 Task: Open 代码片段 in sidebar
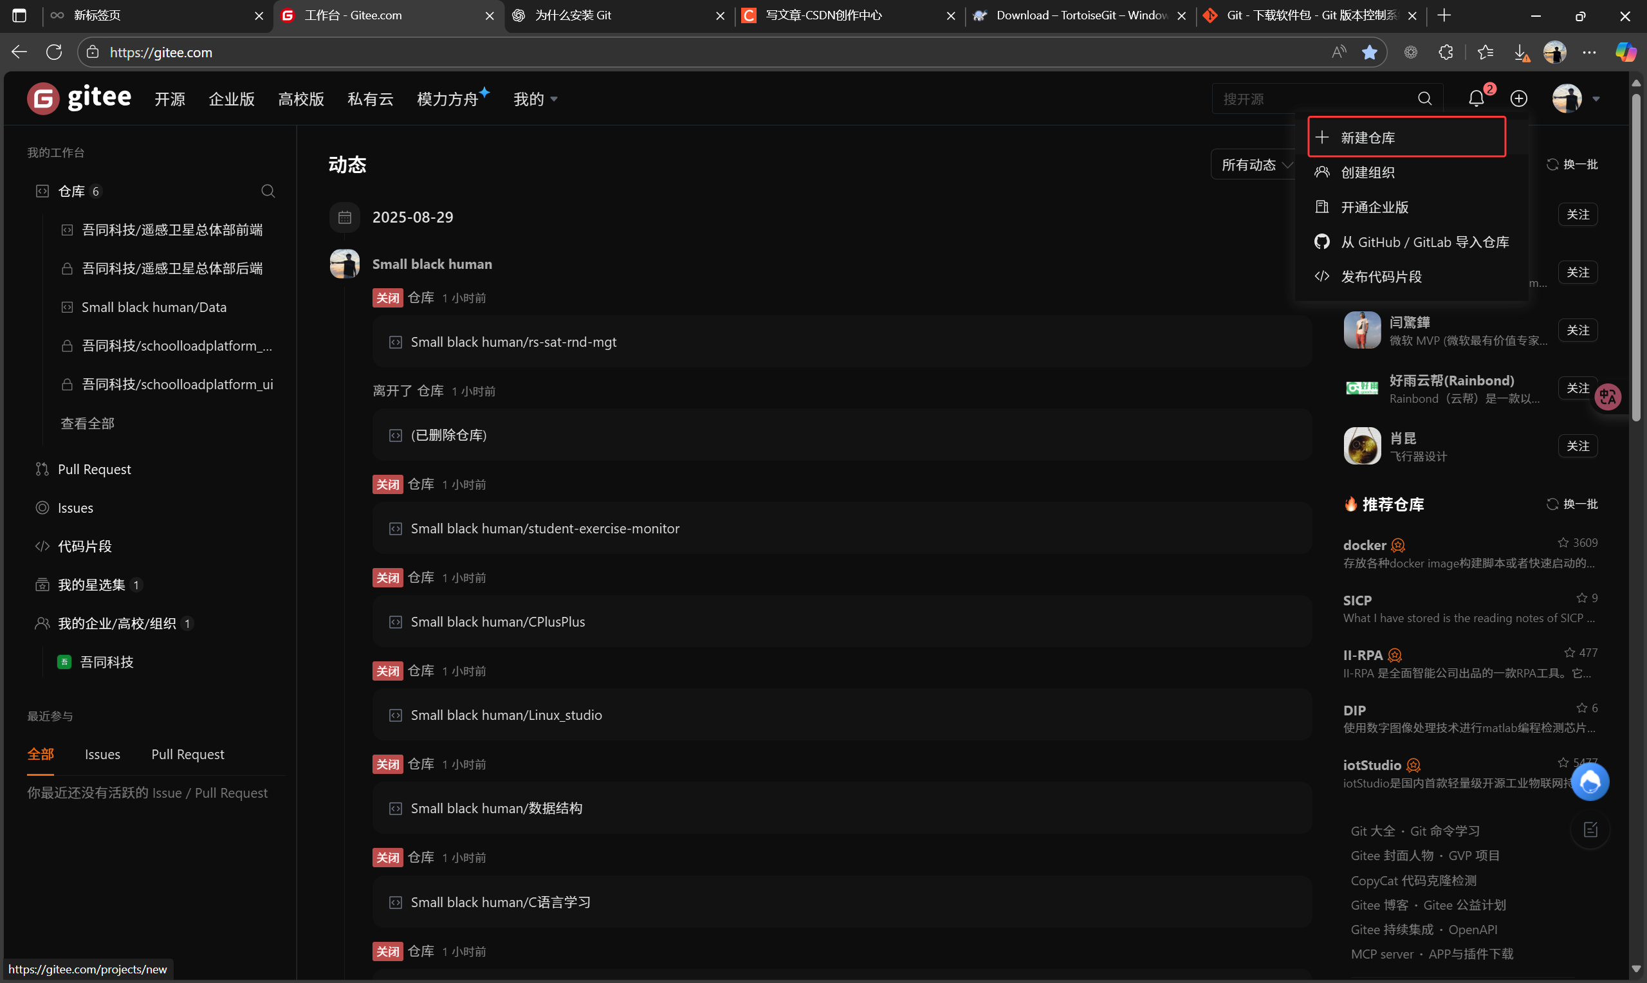pyautogui.click(x=85, y=546)
